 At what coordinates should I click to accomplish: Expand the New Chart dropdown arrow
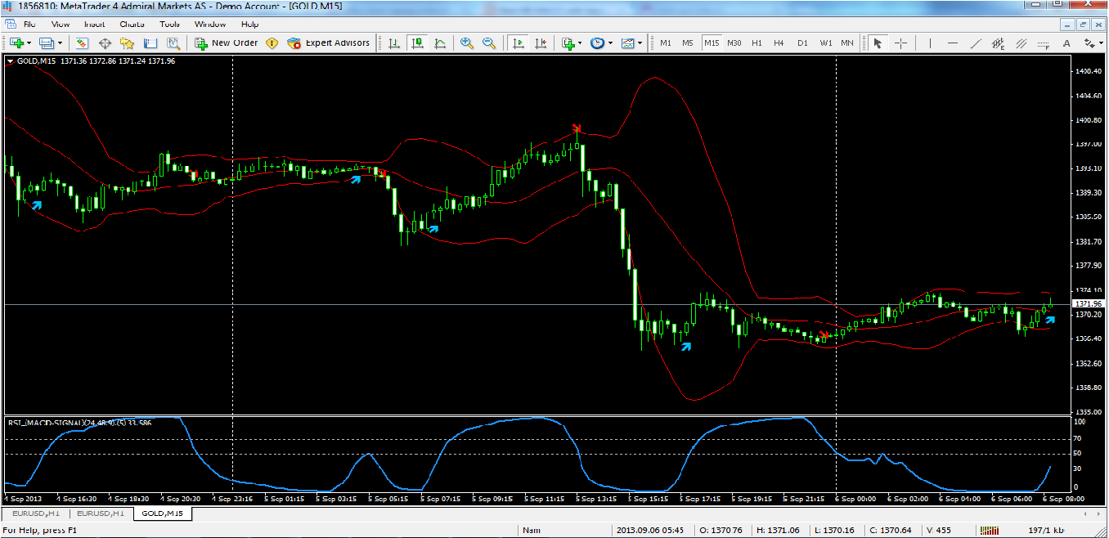coord(29,43)
